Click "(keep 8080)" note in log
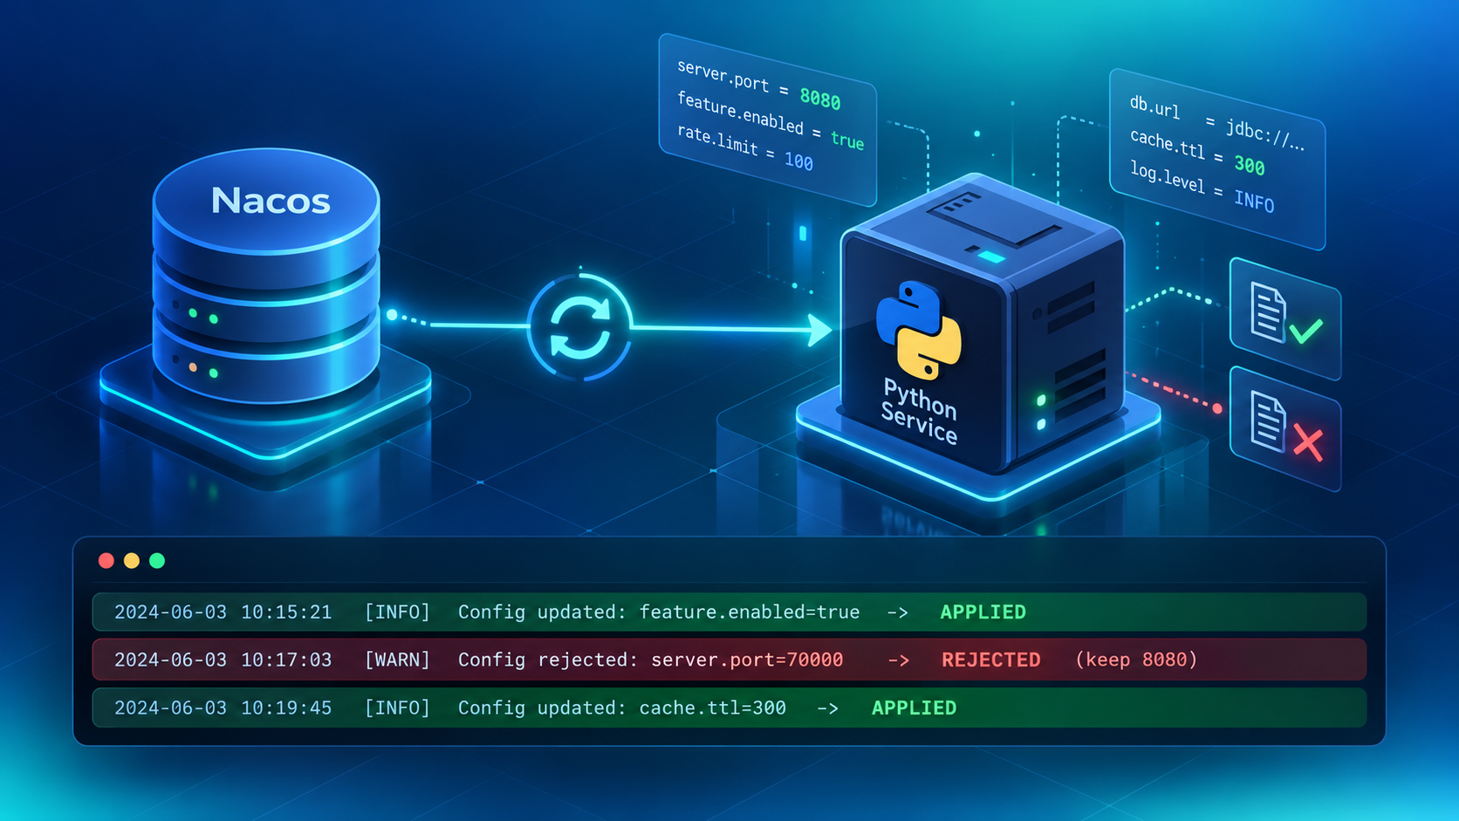 1136,660
